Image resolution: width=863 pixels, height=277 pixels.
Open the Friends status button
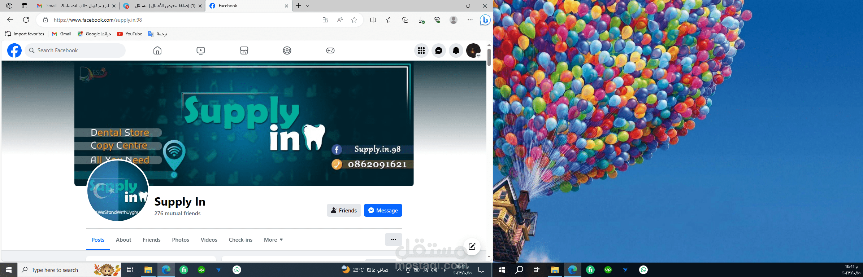tap(344, 210)
